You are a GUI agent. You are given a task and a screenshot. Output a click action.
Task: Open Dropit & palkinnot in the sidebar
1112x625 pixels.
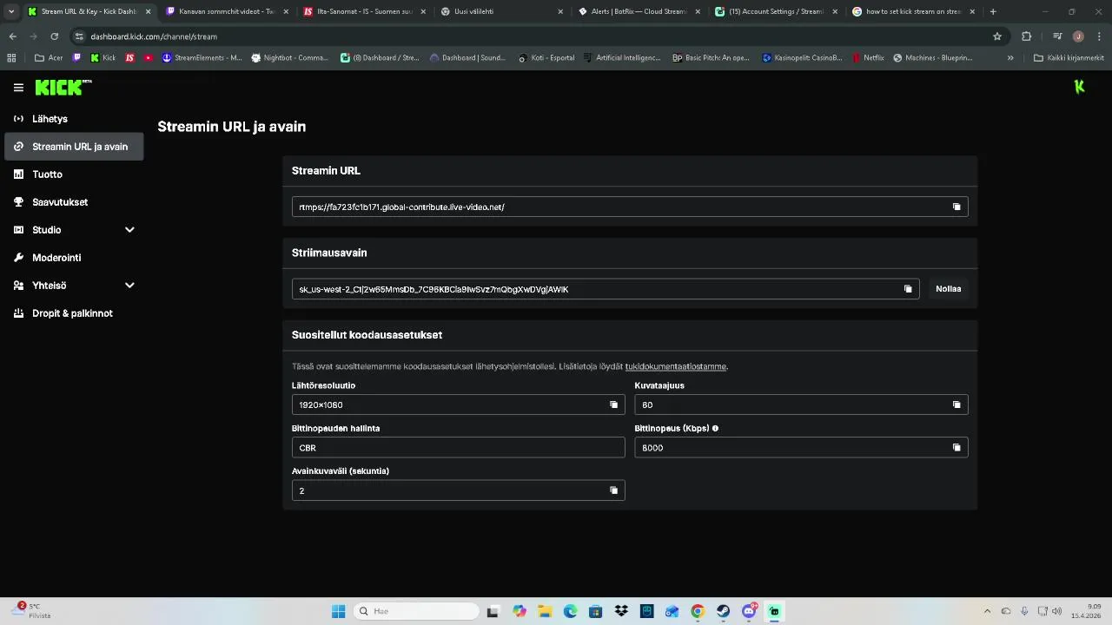tap(74, 313)
